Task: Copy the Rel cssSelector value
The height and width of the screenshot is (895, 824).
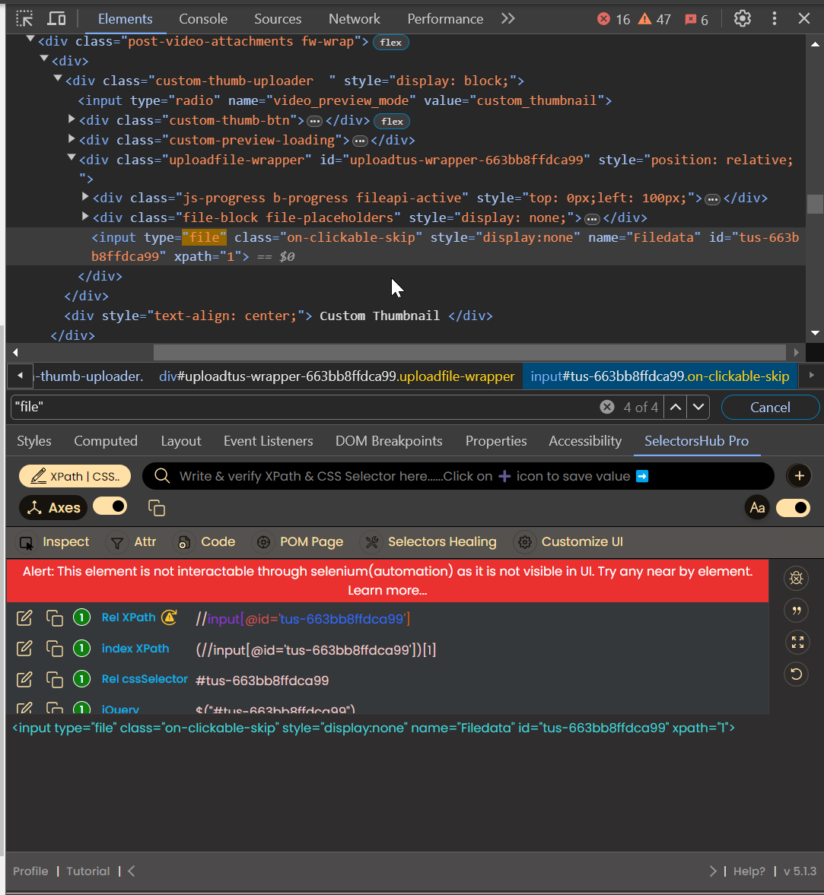Action: click(x=54, y=679)
